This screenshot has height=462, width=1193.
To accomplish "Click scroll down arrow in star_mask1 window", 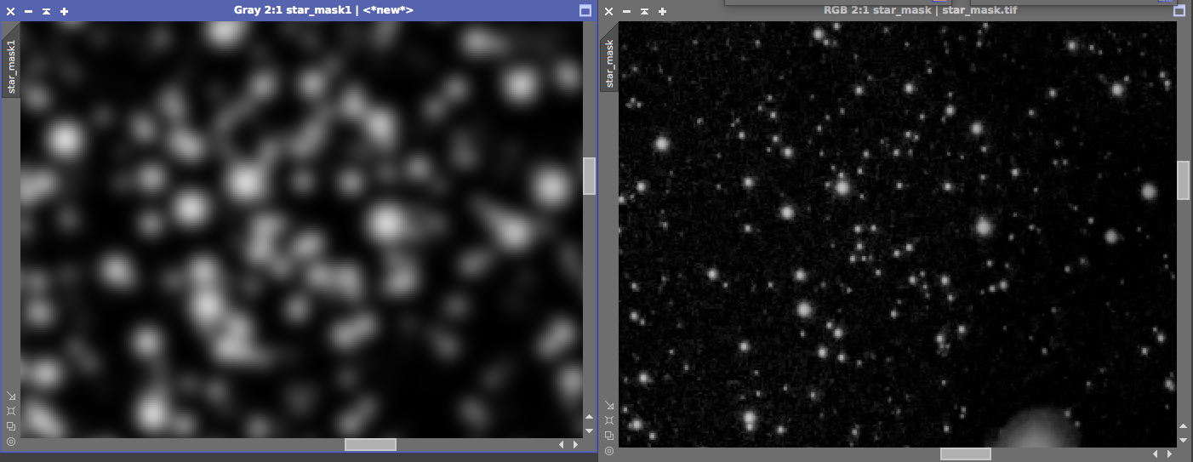I will click(x=589, y=431).
